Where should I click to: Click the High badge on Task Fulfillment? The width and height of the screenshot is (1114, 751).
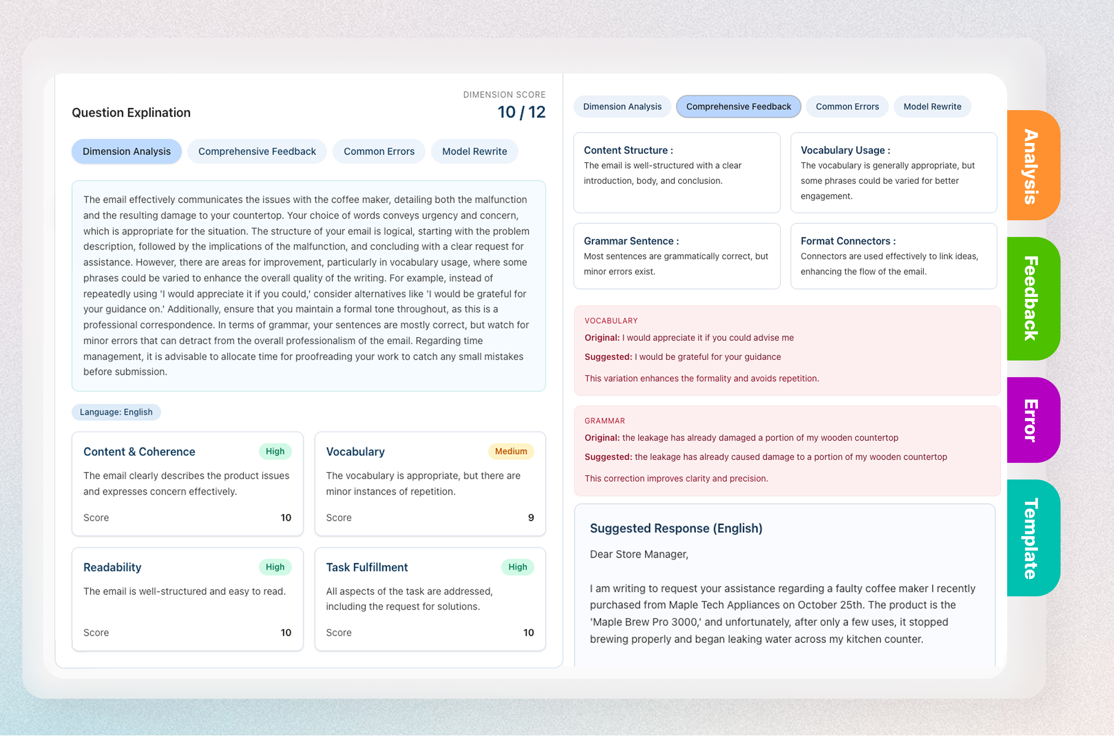[517, 567]
